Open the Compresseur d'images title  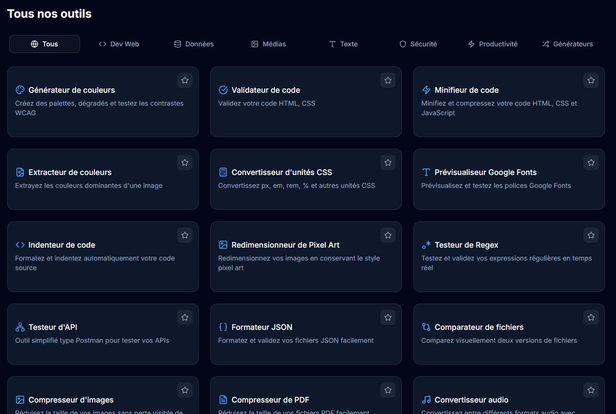(71, 400)
